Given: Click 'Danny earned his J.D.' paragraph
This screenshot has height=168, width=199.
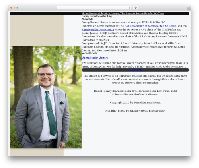Looking at the screenshot, I should (133, 47).
